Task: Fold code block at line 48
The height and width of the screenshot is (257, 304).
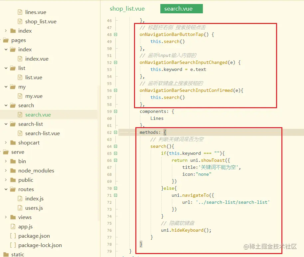Action: pyautogui.click(x=115, y=35)
